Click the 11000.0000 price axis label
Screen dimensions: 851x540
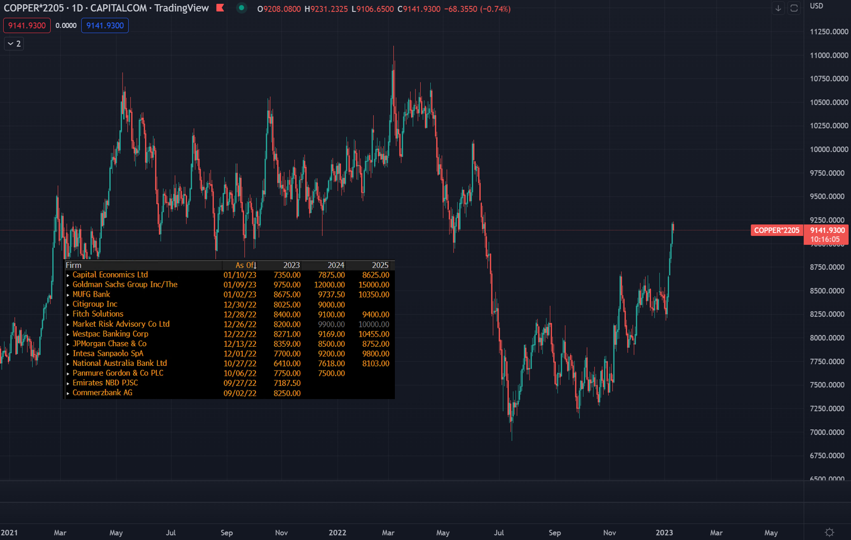(829, 55)
